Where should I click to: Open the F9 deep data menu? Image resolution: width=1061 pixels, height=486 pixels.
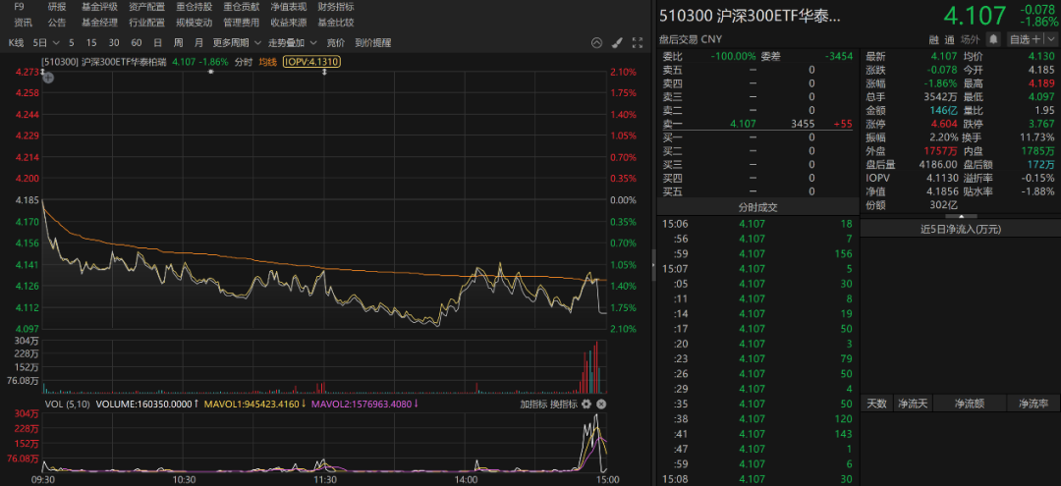pyautogui.click(x=19, y=7)
